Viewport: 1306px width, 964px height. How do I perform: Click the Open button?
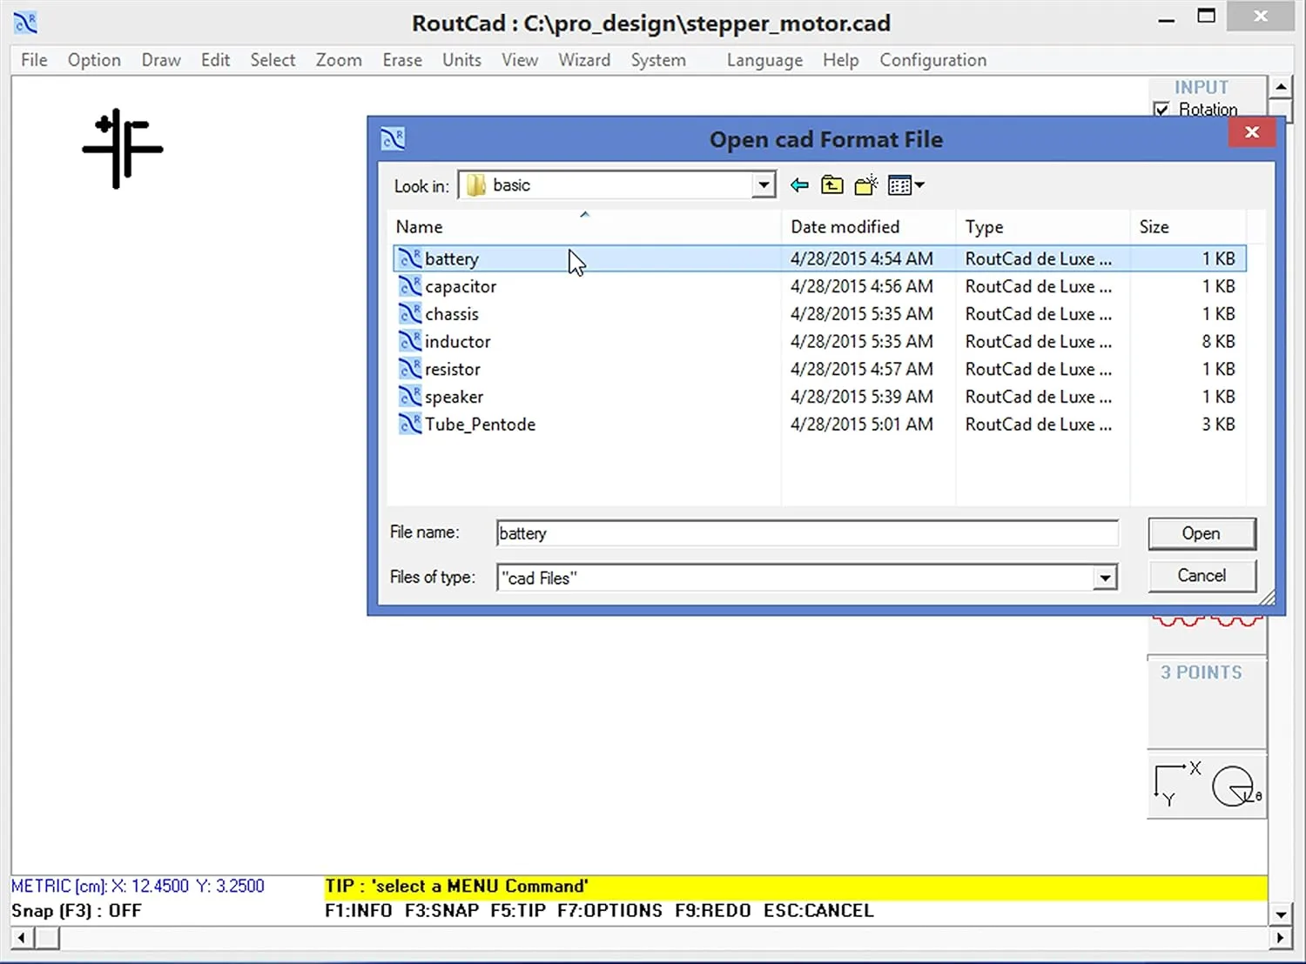click(x=1201, y=533)
